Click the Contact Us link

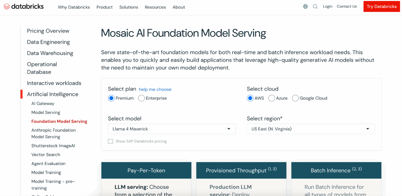point(347,6)
